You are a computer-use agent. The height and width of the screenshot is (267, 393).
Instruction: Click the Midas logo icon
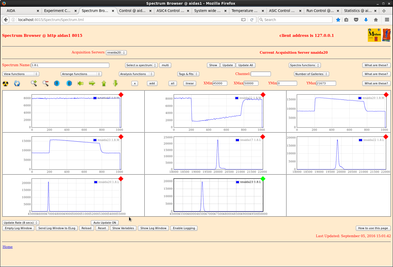[x=374, y=35]
